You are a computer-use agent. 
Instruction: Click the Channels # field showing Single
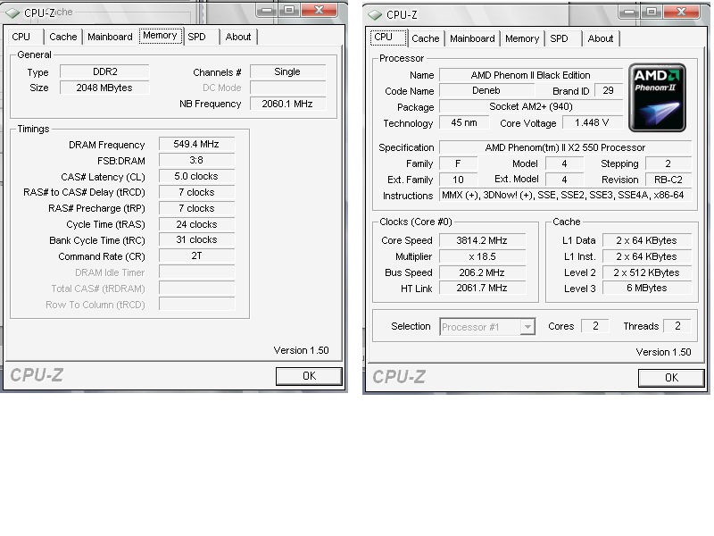[287, 72]
